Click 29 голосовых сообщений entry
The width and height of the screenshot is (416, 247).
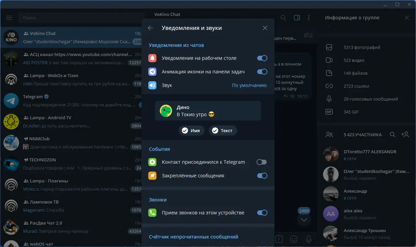click(366, 99)
